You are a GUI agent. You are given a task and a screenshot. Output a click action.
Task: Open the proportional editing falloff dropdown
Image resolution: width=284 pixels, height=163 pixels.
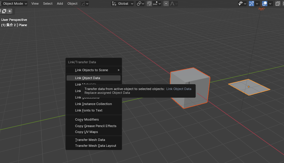(x=173, y=4)
